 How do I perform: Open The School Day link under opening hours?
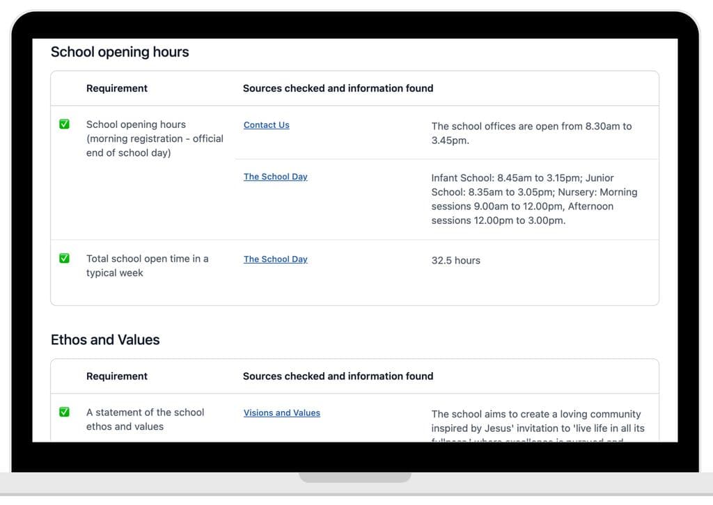(x=276, y=177)
